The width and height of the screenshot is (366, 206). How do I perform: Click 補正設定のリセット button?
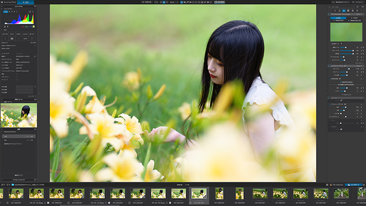341,2
